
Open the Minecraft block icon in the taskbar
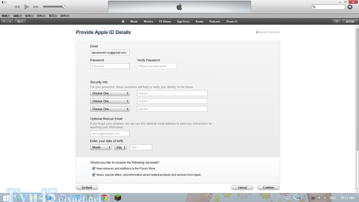pos(118,198)
